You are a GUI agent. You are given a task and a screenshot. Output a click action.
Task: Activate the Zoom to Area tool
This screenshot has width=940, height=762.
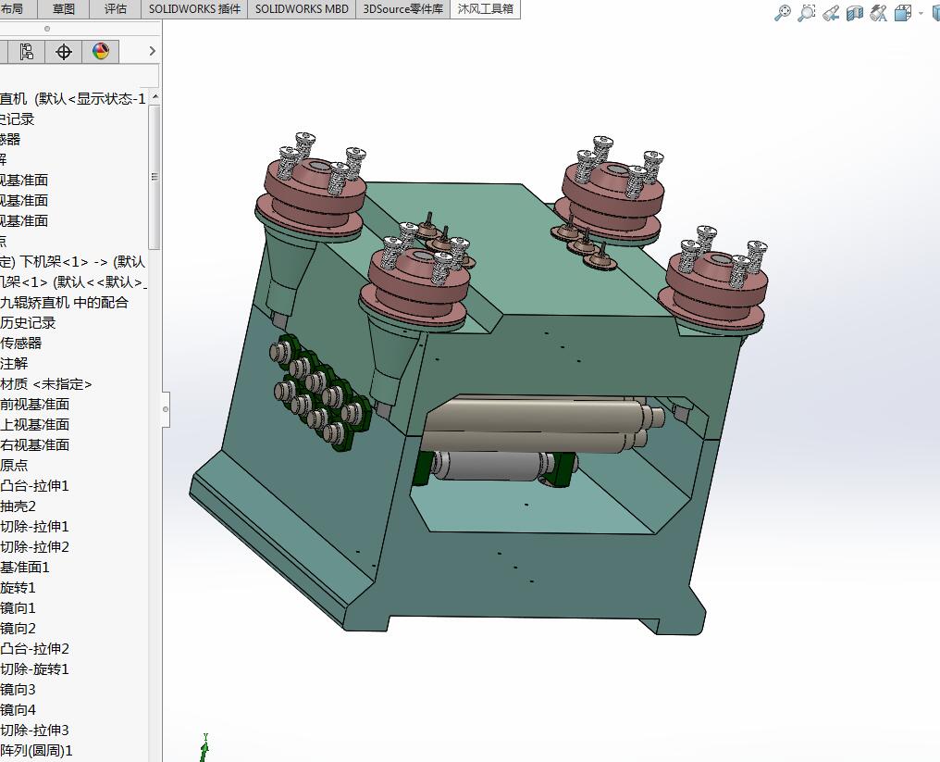(806, 14)
